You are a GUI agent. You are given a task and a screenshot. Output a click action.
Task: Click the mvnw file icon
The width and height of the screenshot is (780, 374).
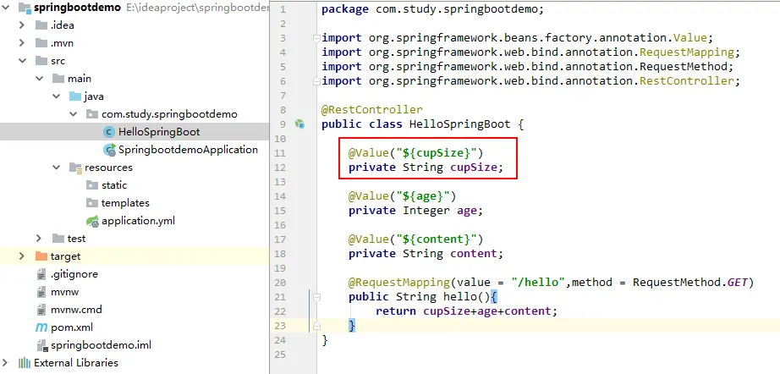click(41, 292)
